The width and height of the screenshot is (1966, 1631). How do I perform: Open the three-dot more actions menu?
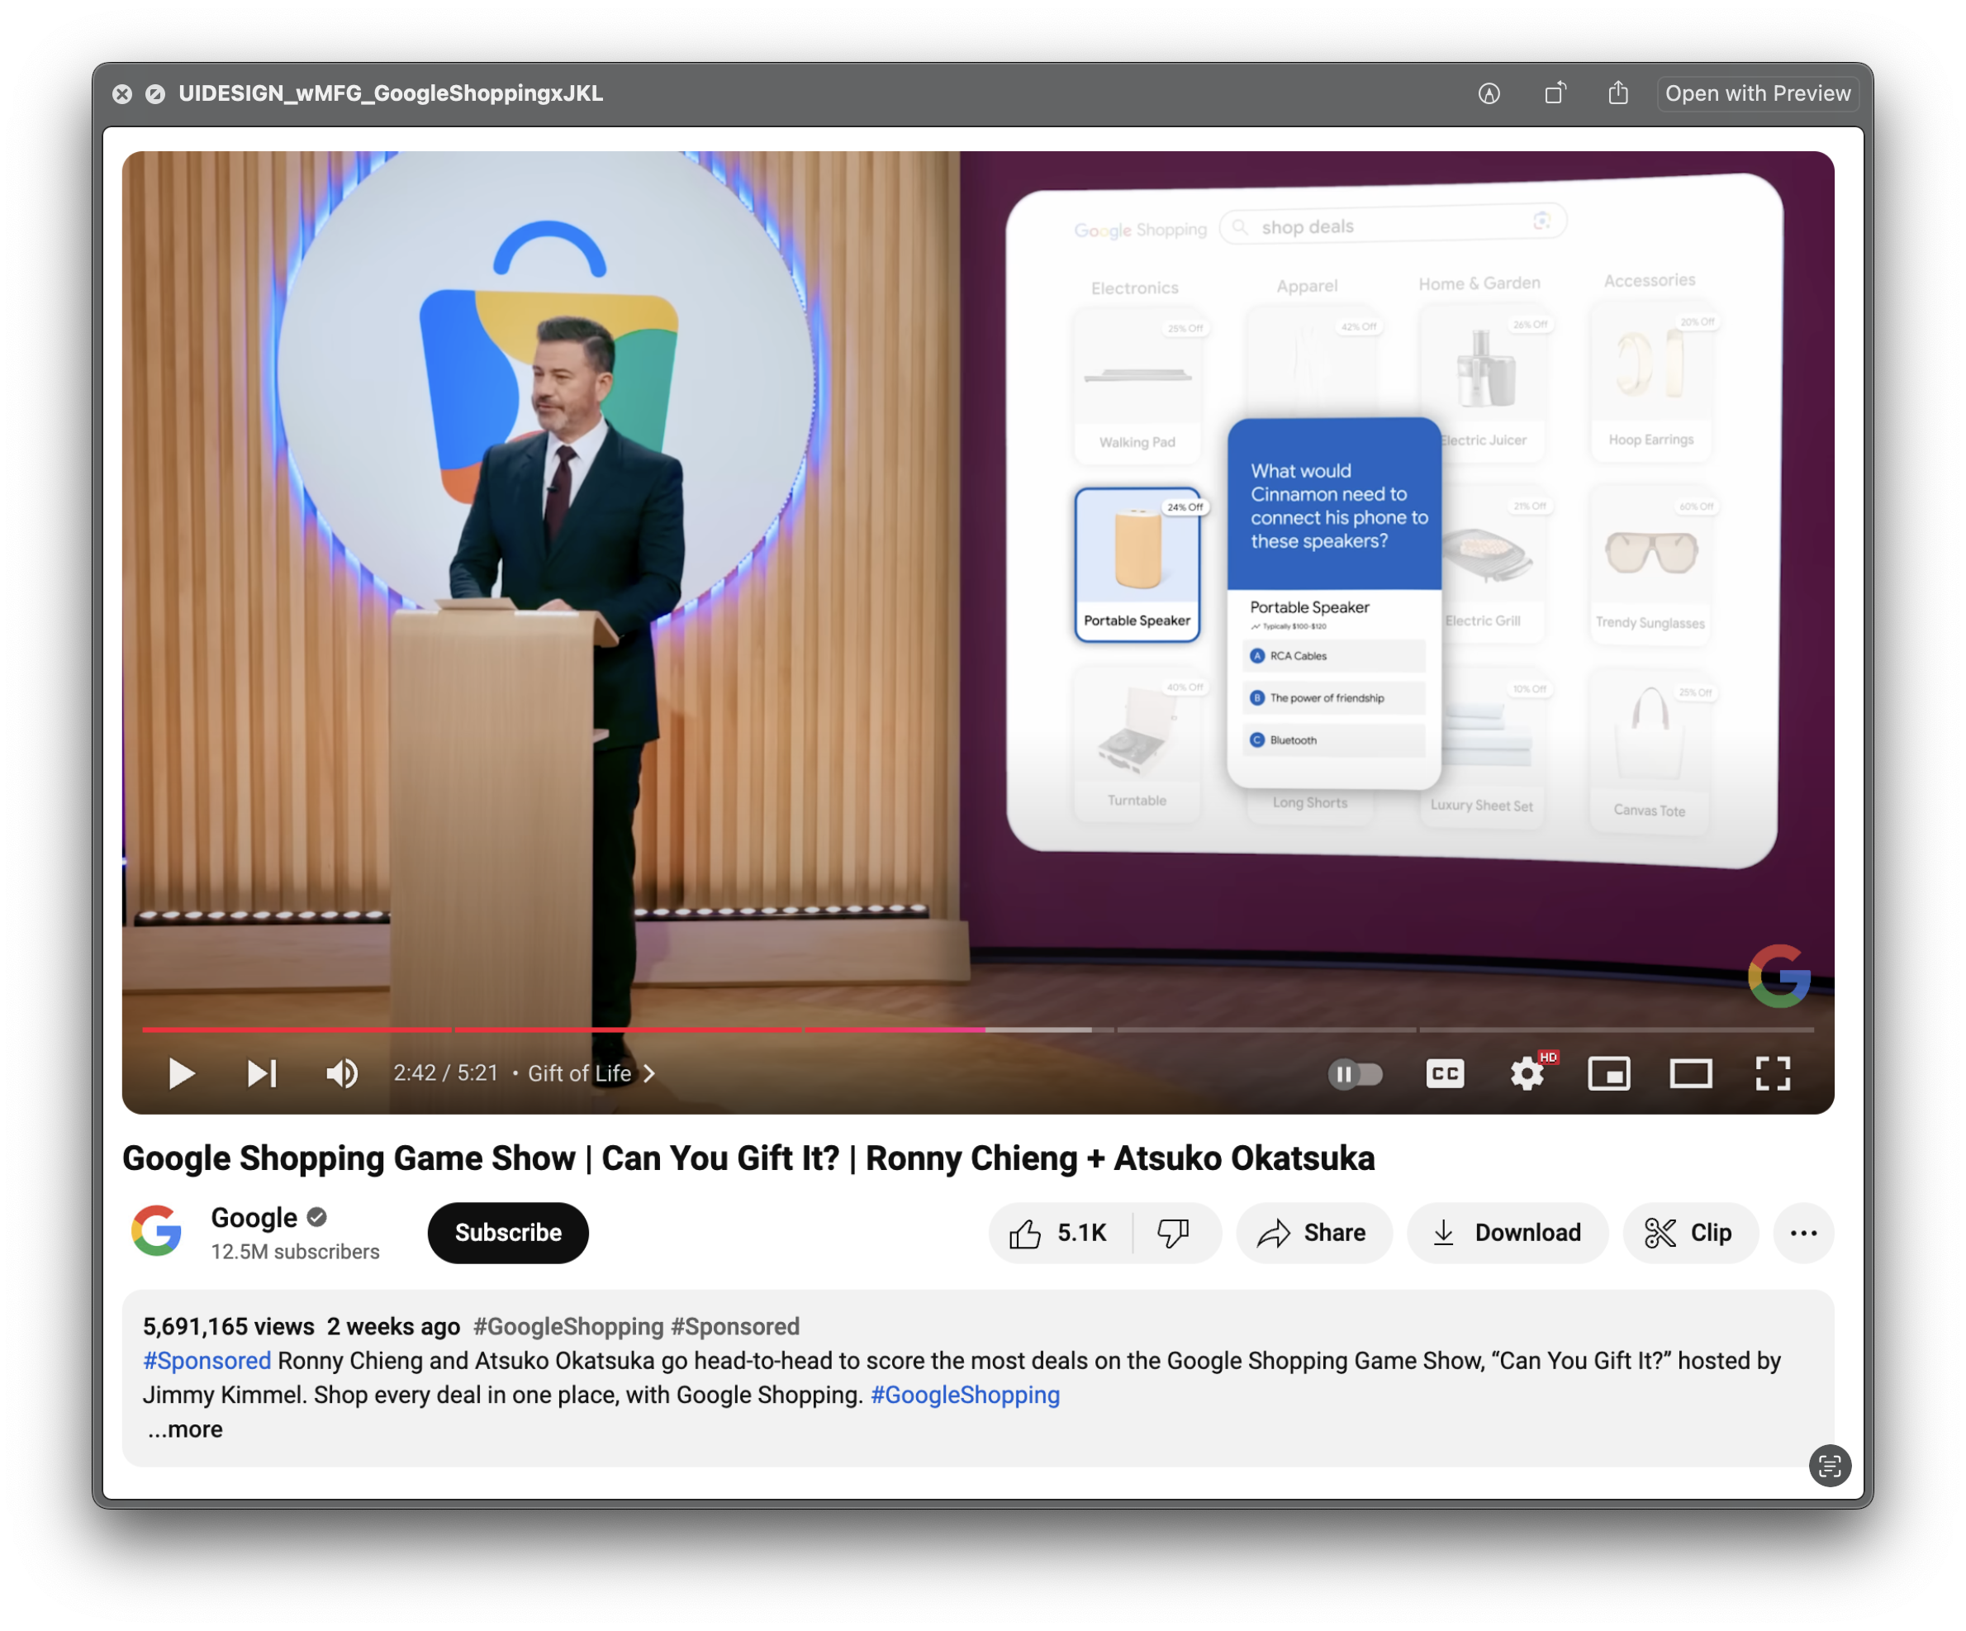[x=1803, y=1232]
